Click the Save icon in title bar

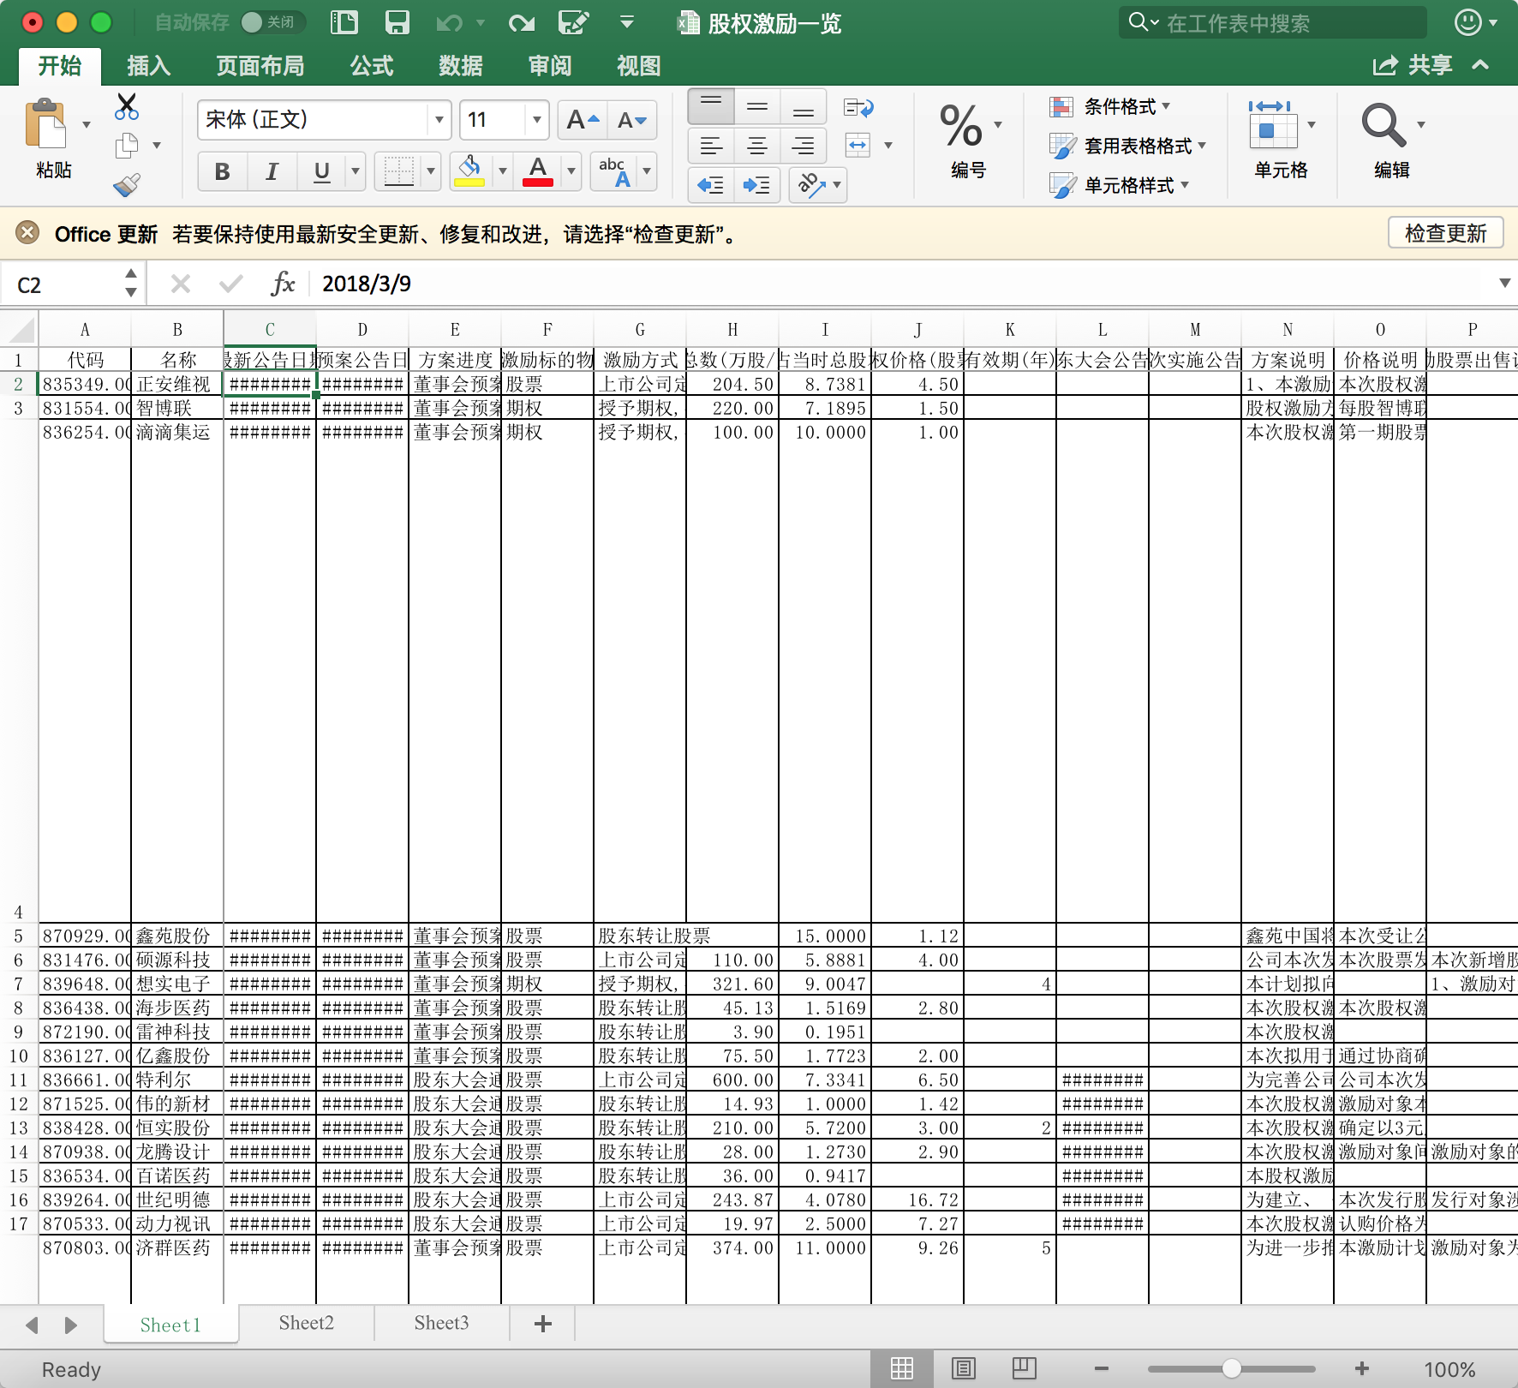pyautogui.click(x=397, y=22)
